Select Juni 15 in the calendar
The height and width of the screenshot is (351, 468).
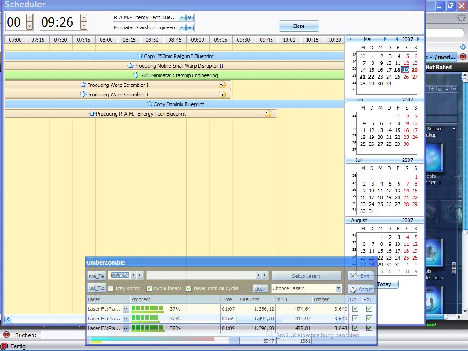click(398, 130)
